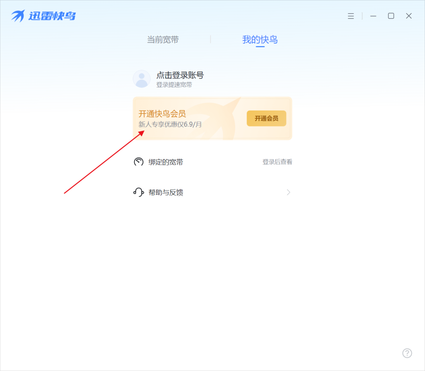
Task: Open the 绑定的宽带 row
Action: pyautogui.click(x=212, y=162)
